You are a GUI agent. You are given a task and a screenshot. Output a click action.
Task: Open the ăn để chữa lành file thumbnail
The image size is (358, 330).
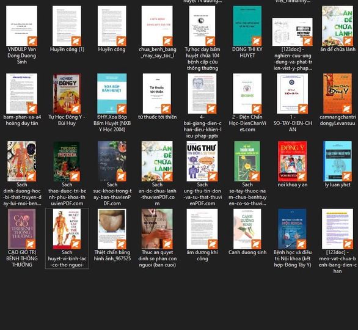coord(337,26)
